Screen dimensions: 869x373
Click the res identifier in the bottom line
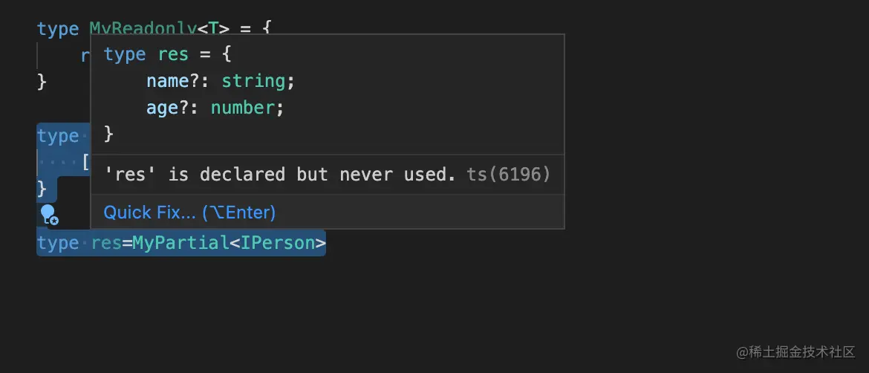pos(106,243)
